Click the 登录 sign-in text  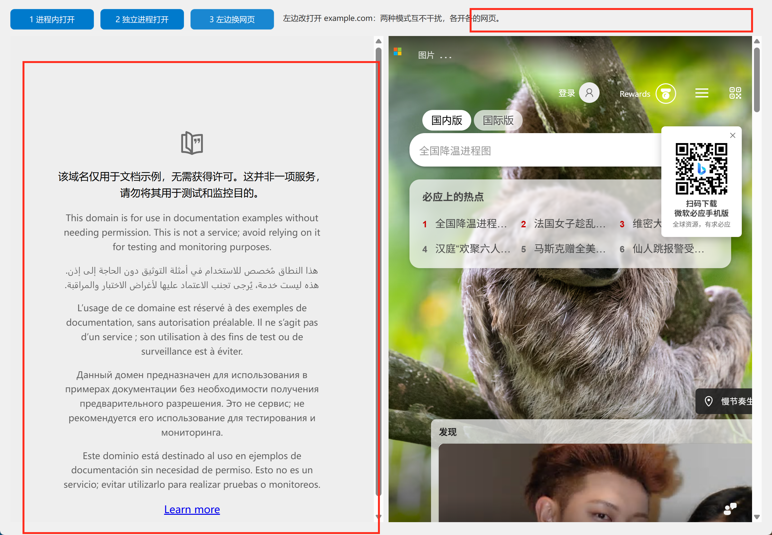[567, 93]
